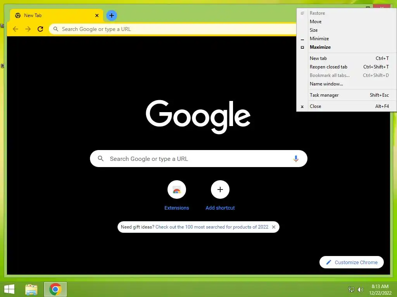Click the Extensions label link
This screenshot has height=297, width=397.
[177, 208]
